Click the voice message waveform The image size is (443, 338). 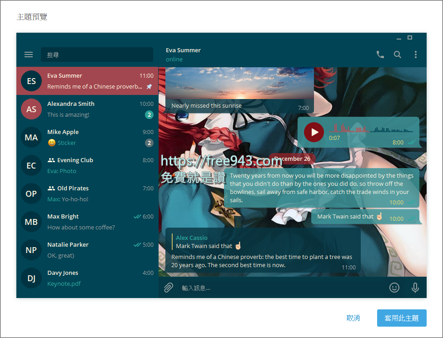[x=370, y=129]
